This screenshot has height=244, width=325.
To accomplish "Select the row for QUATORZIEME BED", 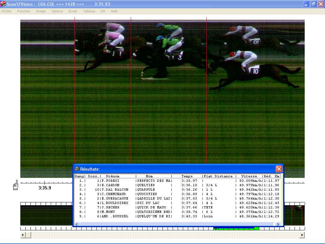I will (177, 212).
